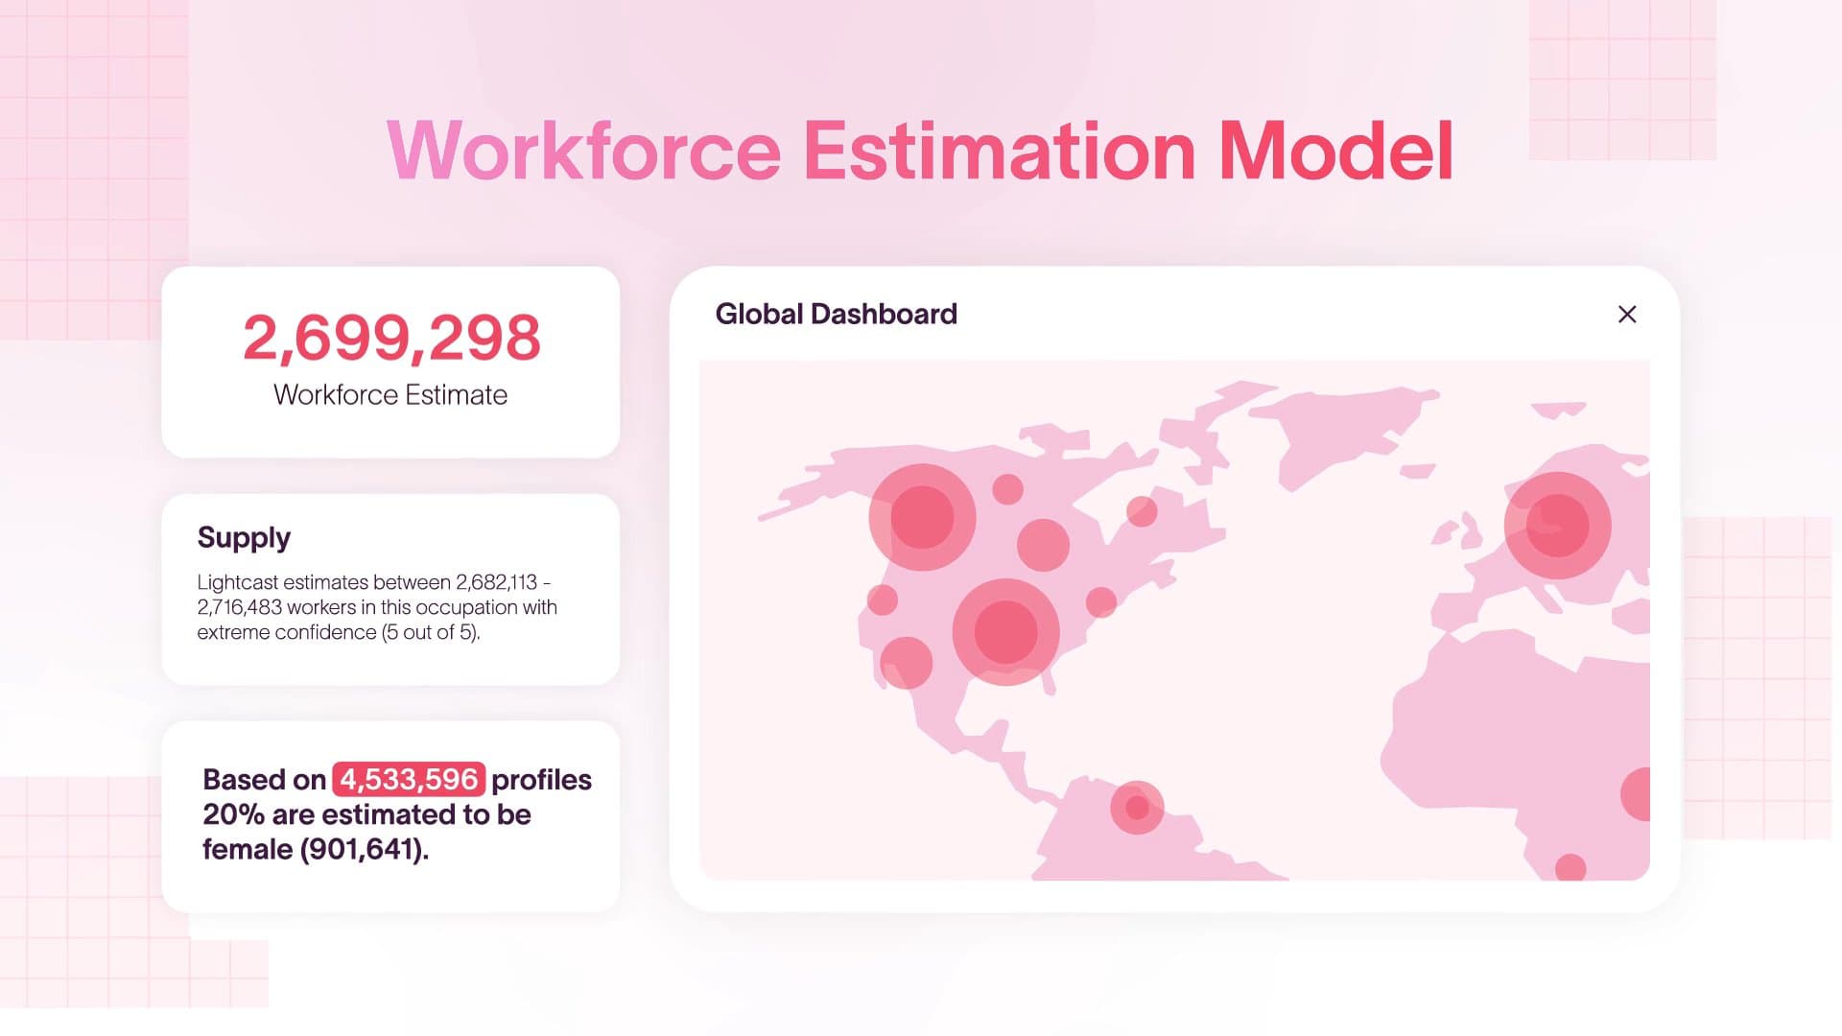The height and width of the screenshot is (1036, 1842).
Task: Click the 2,699,298 Workforce Estimate figure
Action: point(391,337)
